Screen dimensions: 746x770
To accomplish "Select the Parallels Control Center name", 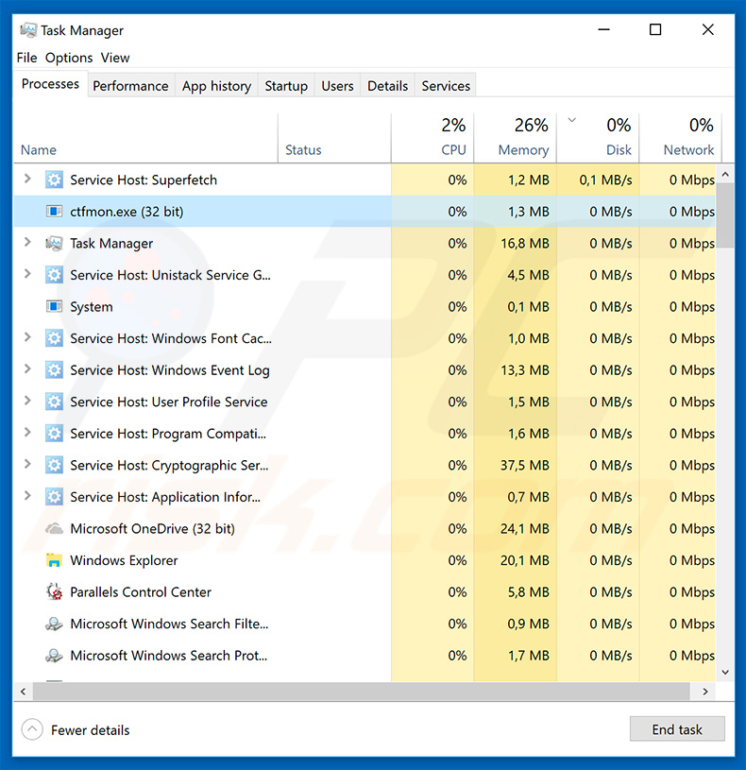I will [141, 592].
